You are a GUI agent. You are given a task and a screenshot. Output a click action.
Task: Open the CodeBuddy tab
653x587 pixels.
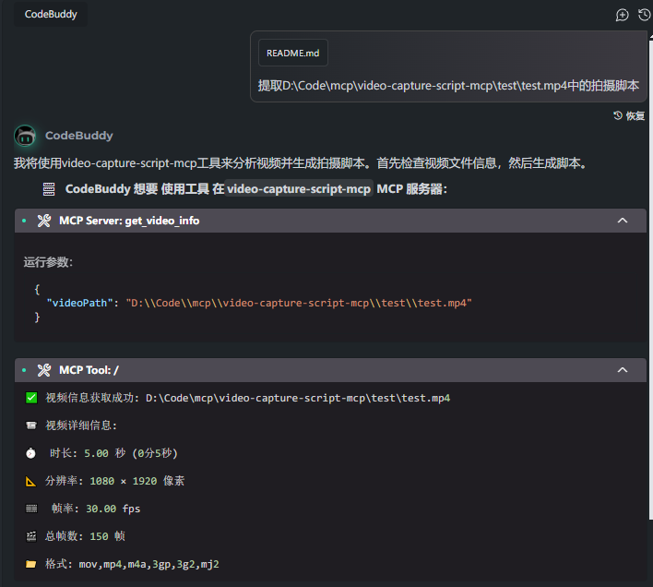[51, 14]
